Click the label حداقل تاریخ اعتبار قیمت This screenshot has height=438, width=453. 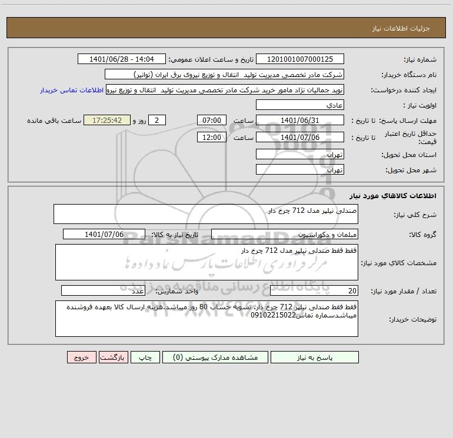(411, 138)
